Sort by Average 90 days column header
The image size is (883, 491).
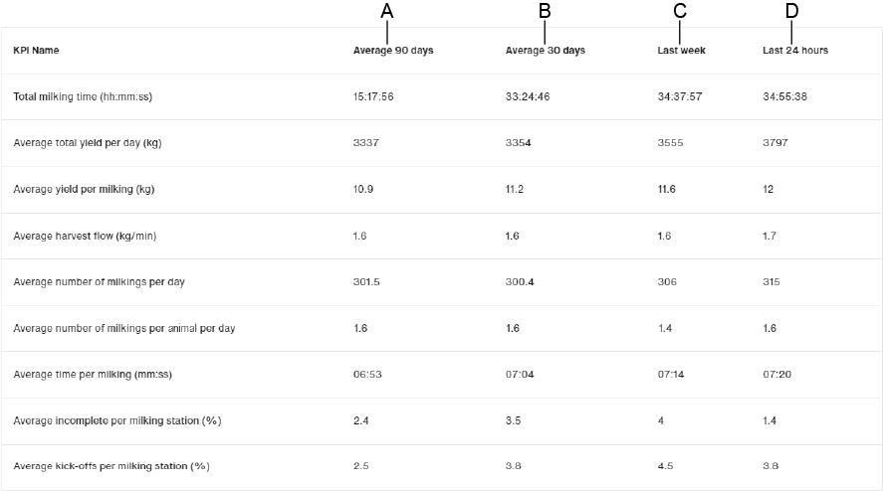coord(393,51)
